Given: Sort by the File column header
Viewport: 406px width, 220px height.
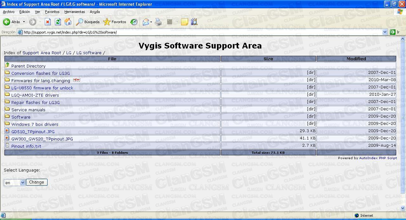Looking at the screenshot, I should point(112,59).
